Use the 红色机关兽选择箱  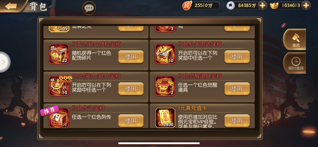pyautogui.click(x=237, y=57)
